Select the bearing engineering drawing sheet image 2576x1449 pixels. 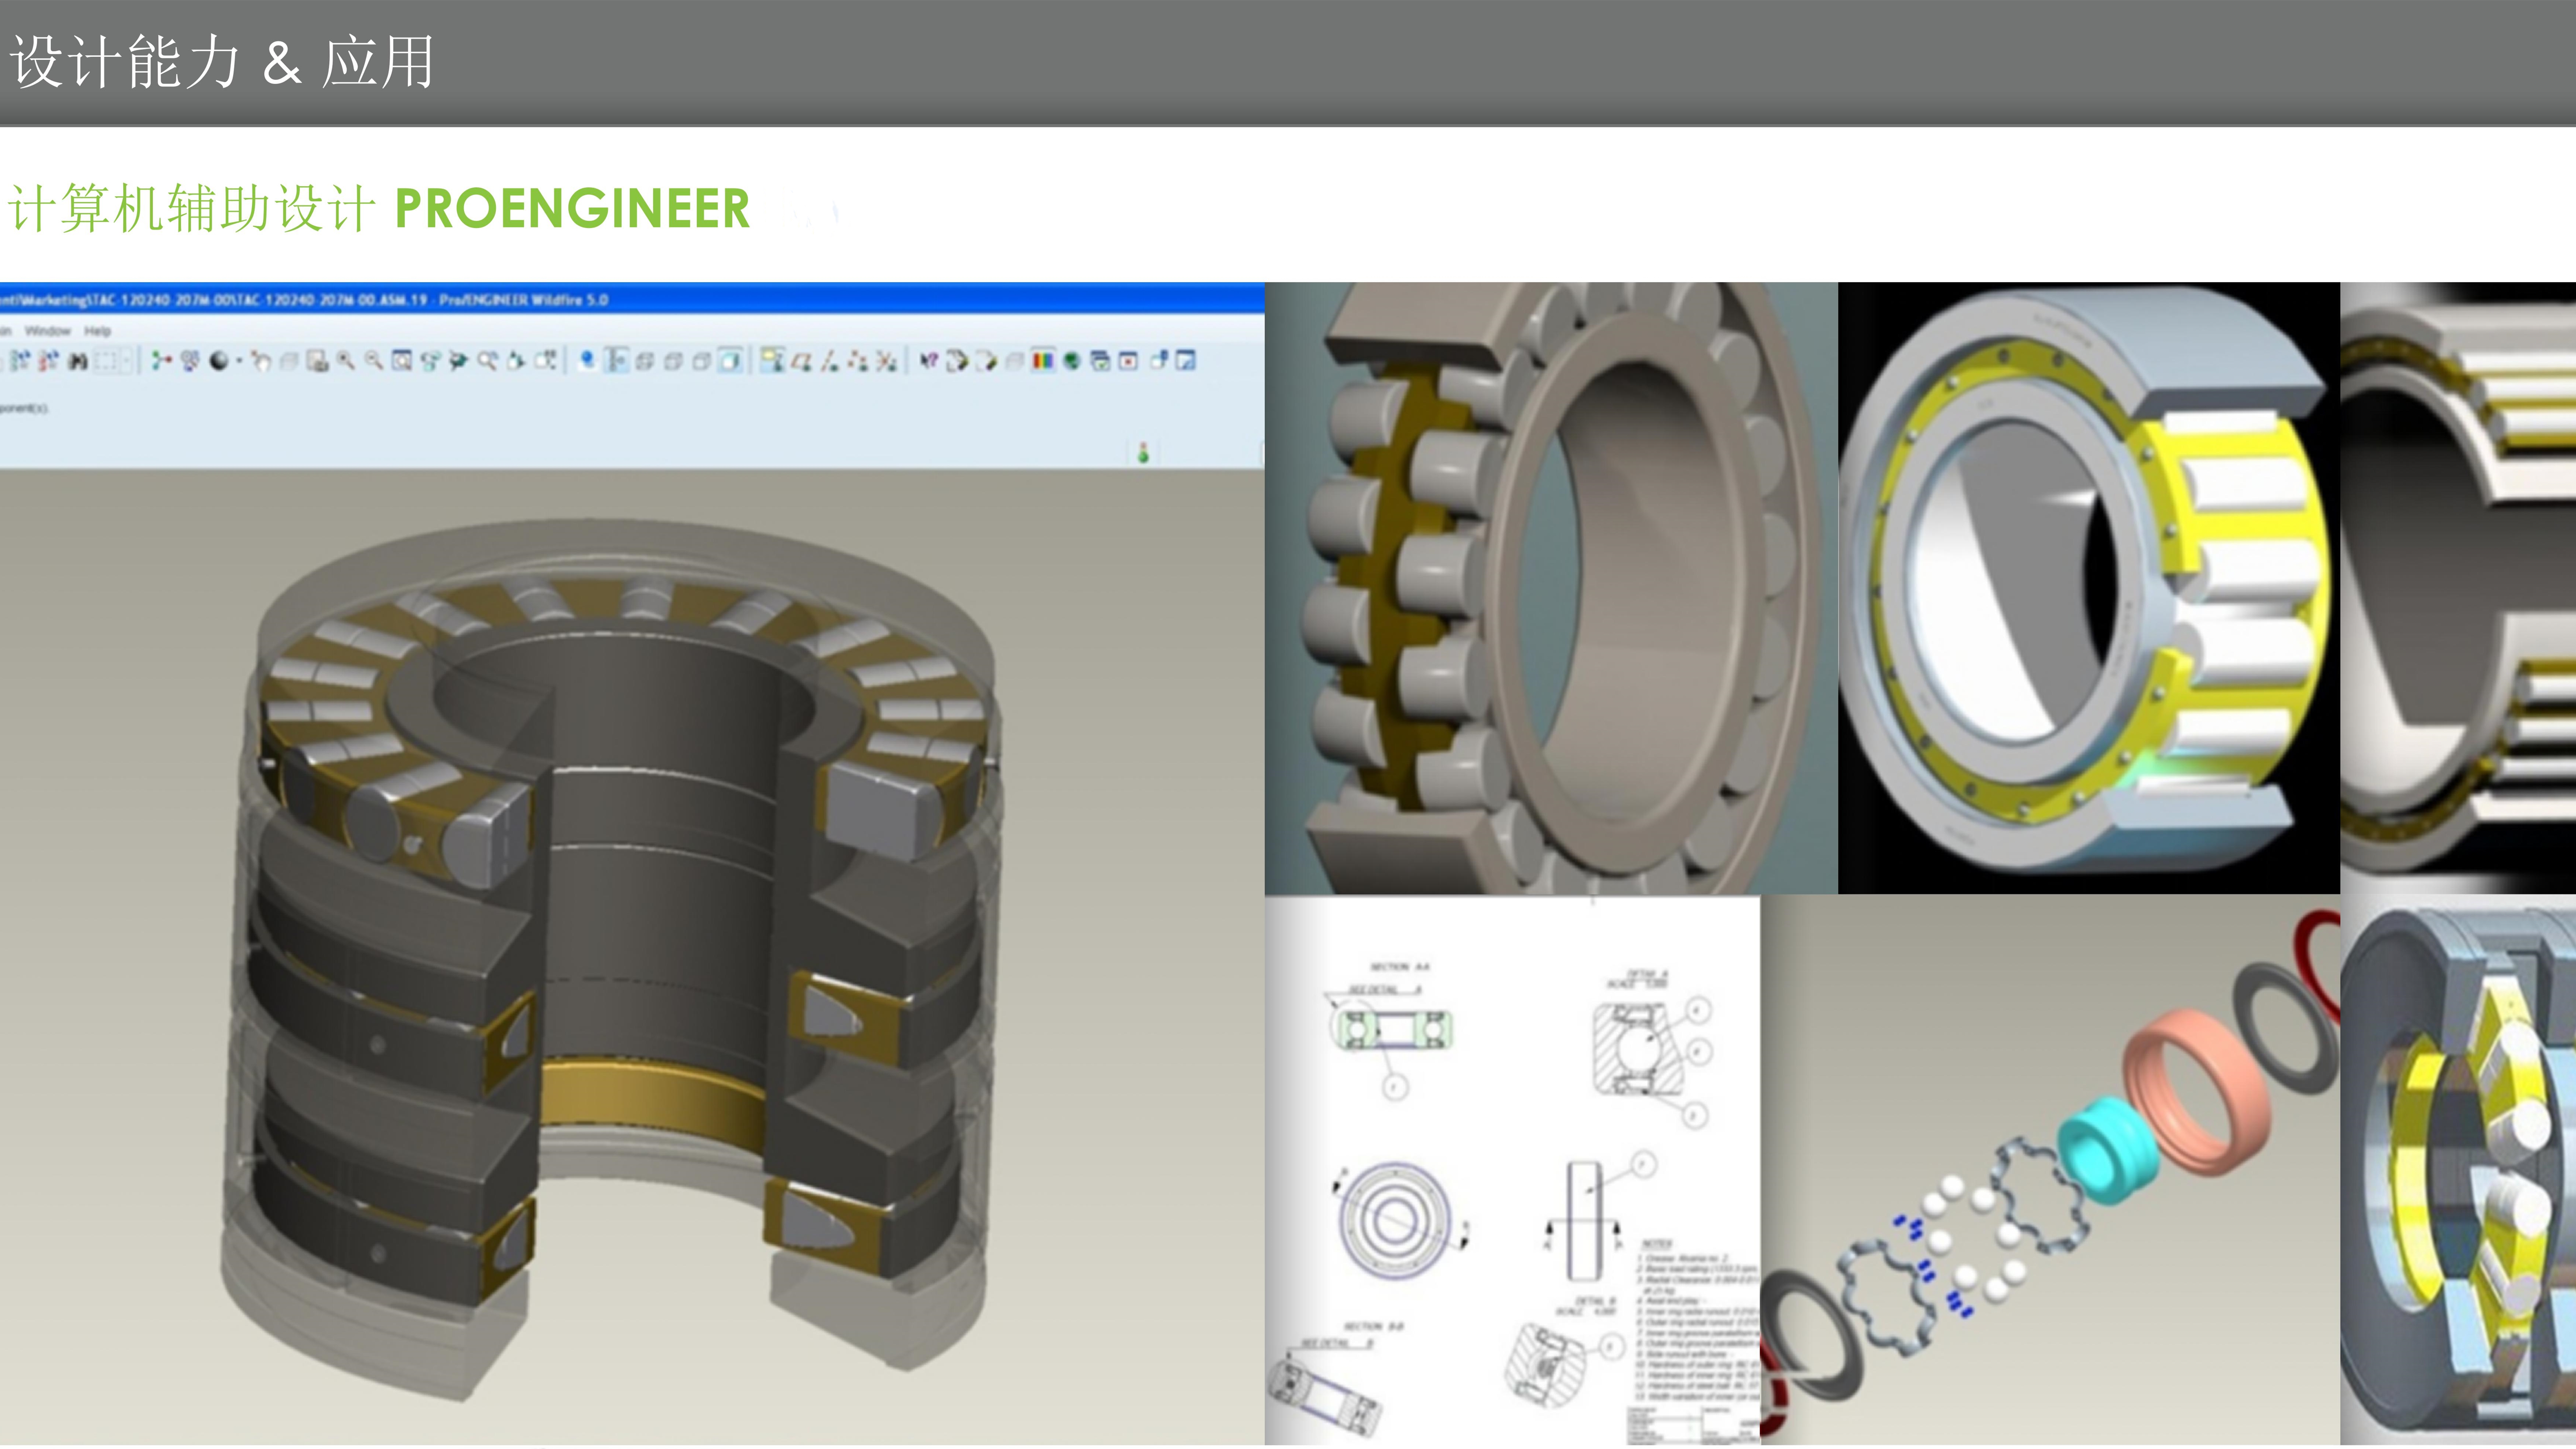click(1512, 1170)
